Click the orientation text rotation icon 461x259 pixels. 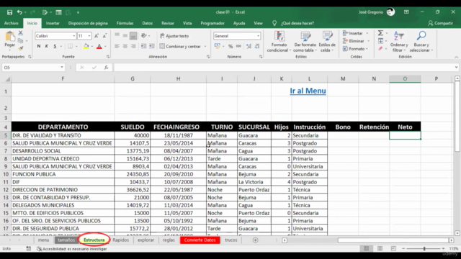coord(144,35)
